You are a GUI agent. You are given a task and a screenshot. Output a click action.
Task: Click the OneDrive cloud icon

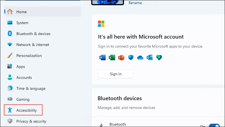tap(140, 58)
